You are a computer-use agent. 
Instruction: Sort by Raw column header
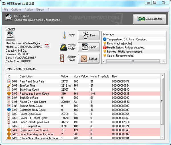[135, 76]
